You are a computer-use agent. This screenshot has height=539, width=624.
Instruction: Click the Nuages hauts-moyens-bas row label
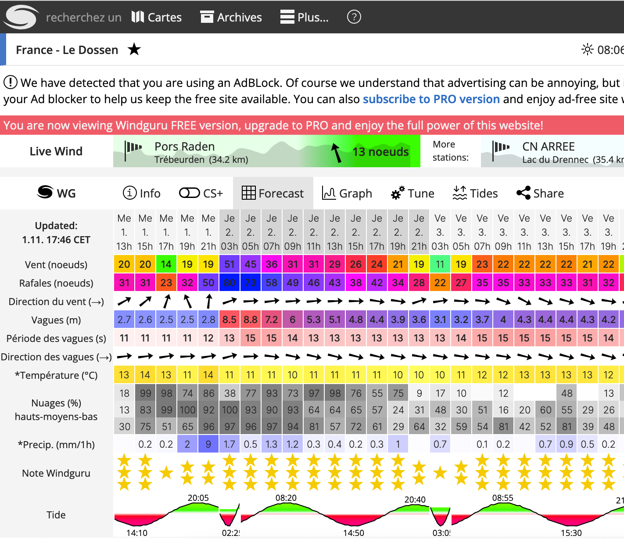56,410
